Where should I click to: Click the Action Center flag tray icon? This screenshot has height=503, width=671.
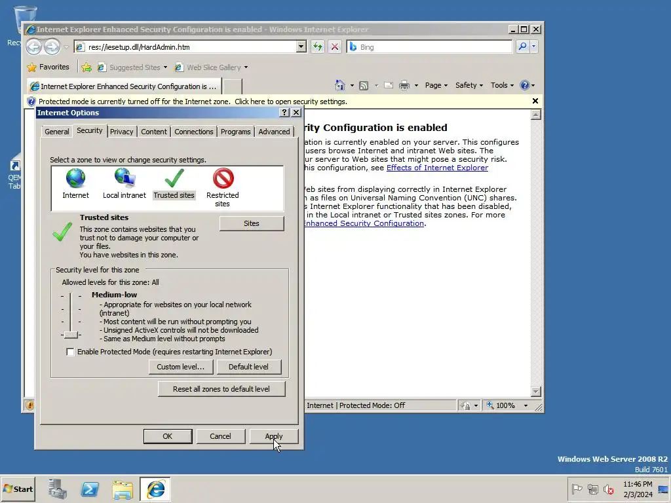click(x=577, y=489)
